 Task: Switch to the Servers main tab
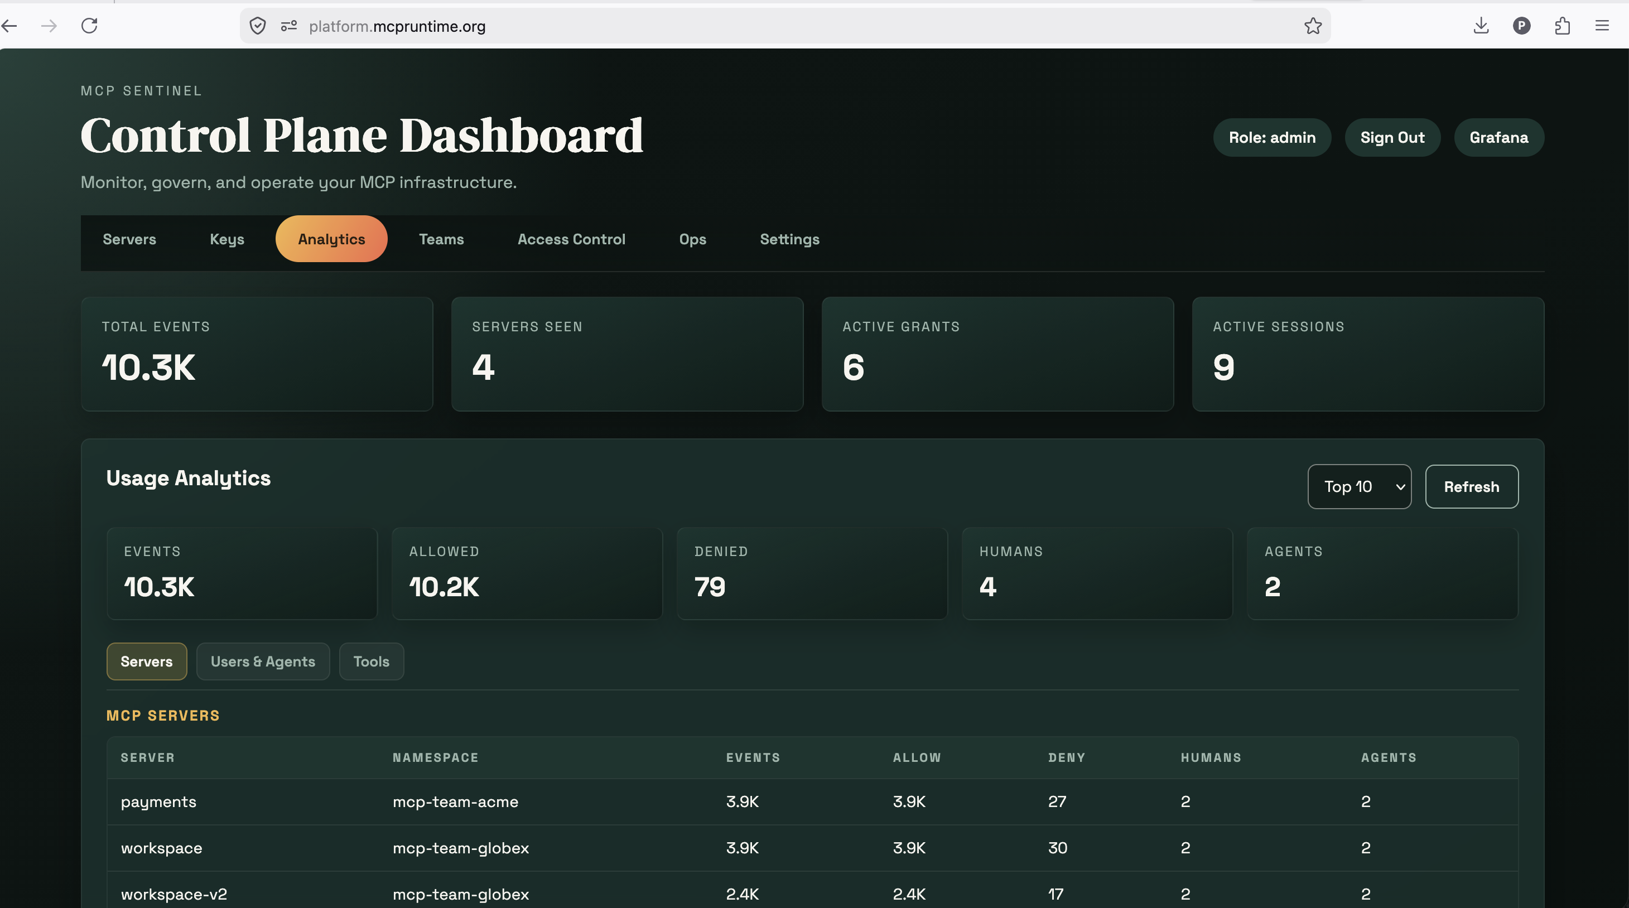pos(129,239)
